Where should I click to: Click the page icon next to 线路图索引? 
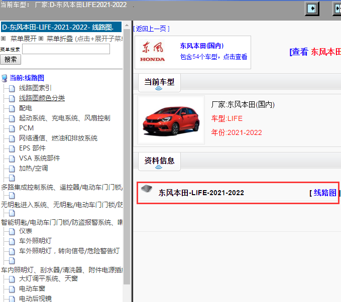coord(12,88)
